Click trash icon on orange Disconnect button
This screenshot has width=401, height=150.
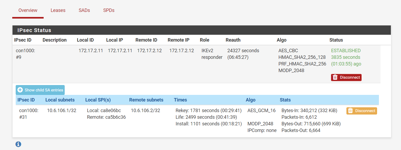(x=351, y=111)
